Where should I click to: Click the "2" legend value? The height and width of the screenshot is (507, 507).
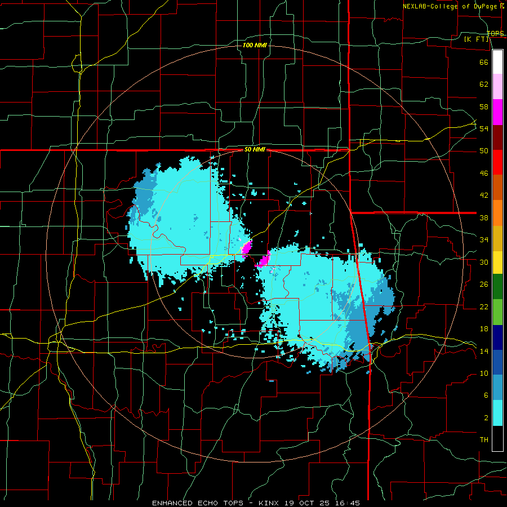486,418
